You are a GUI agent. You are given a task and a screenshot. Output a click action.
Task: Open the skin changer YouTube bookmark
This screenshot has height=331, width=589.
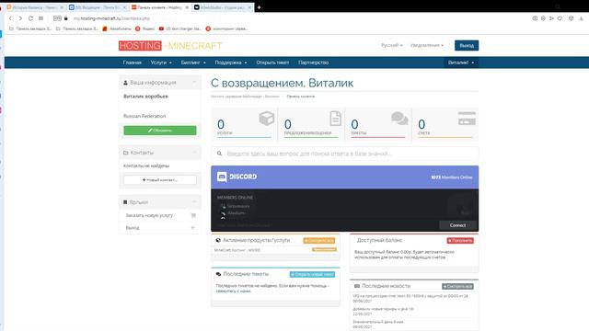pos(180,29)
